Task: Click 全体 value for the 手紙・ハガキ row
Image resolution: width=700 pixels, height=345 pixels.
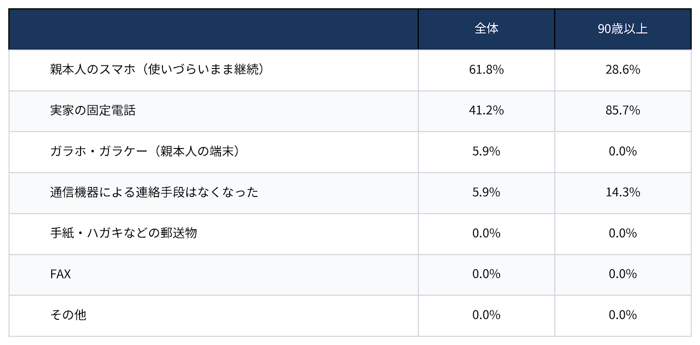Action: tap(486, 233)
